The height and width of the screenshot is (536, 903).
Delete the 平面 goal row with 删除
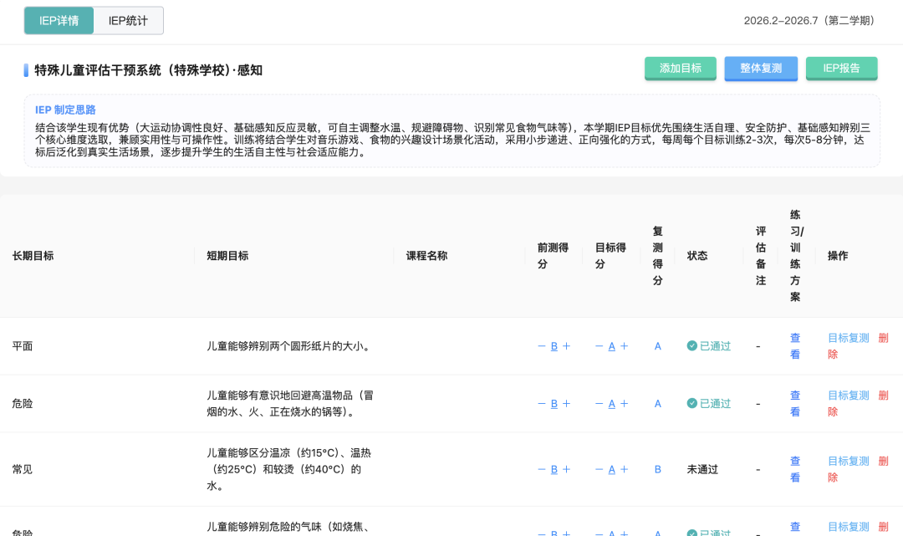(884, 338)
